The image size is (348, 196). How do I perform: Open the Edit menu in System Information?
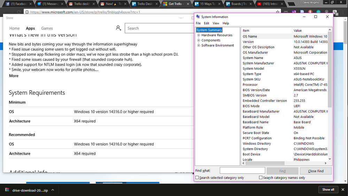point(207,23)
